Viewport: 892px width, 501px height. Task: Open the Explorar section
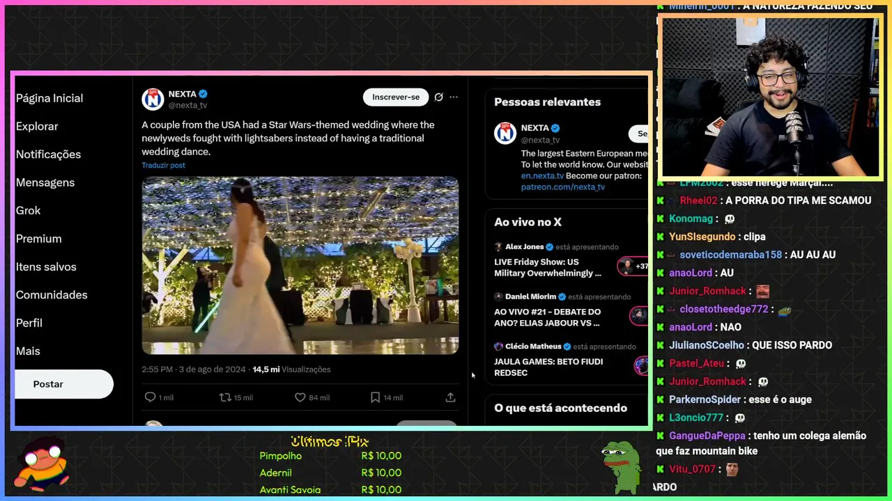[x=37, y=126]
